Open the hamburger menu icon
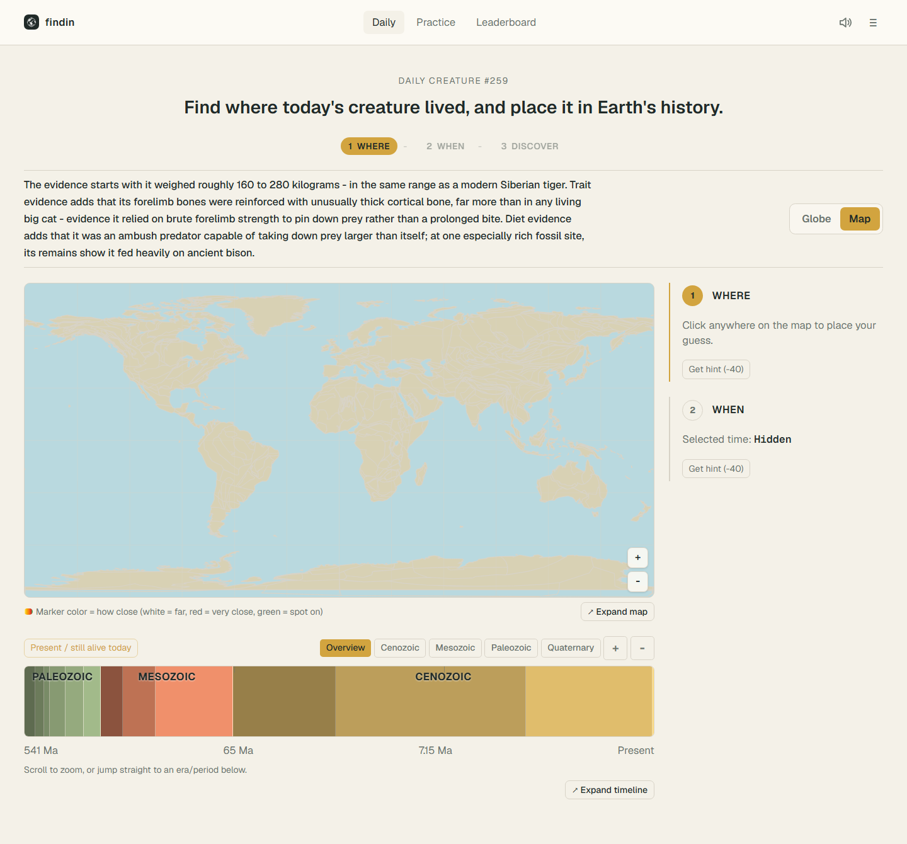 pos(873,23)
